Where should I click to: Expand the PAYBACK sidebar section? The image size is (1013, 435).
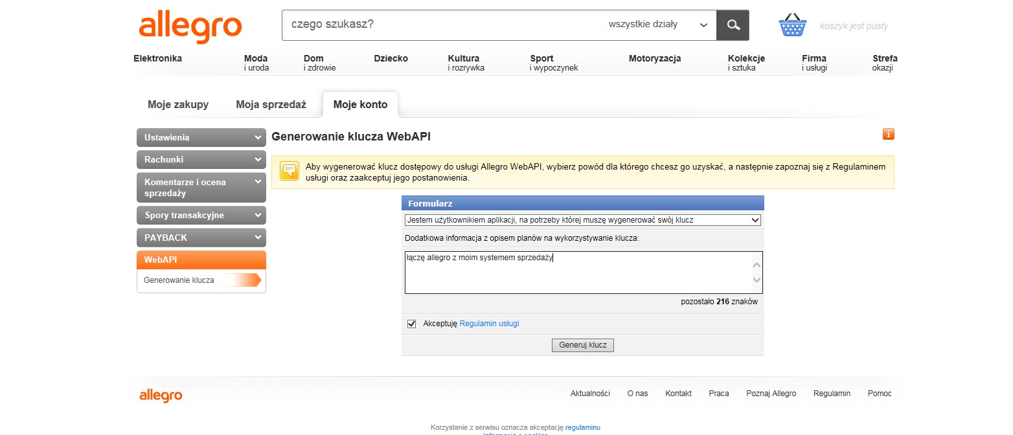(x=201, y=238)
